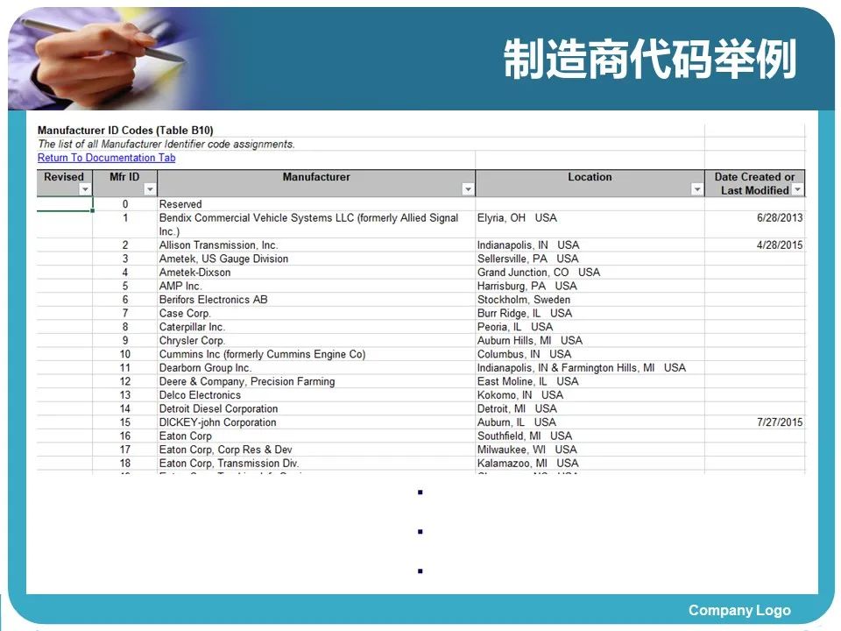The width and height of the screenshot is (841, 631).
Task: Click the Location column header
Action: 590,183
